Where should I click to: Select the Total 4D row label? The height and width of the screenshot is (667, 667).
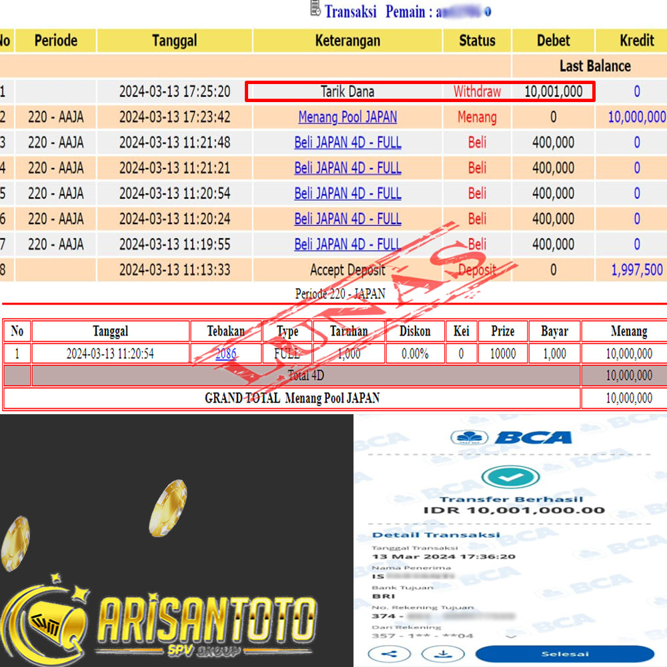tap(306, 376)
